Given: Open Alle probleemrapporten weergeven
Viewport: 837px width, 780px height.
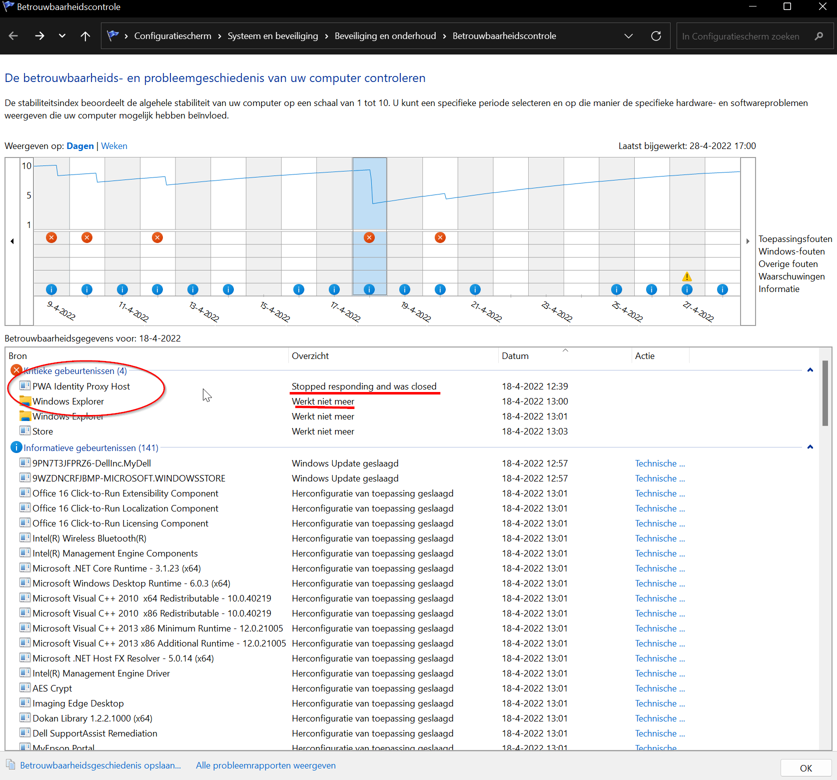Looking at the screenshot, I should click(265, 765).
